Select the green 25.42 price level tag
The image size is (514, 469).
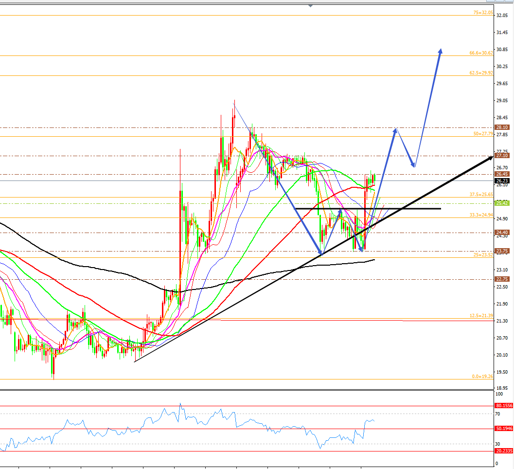[502, 203]
